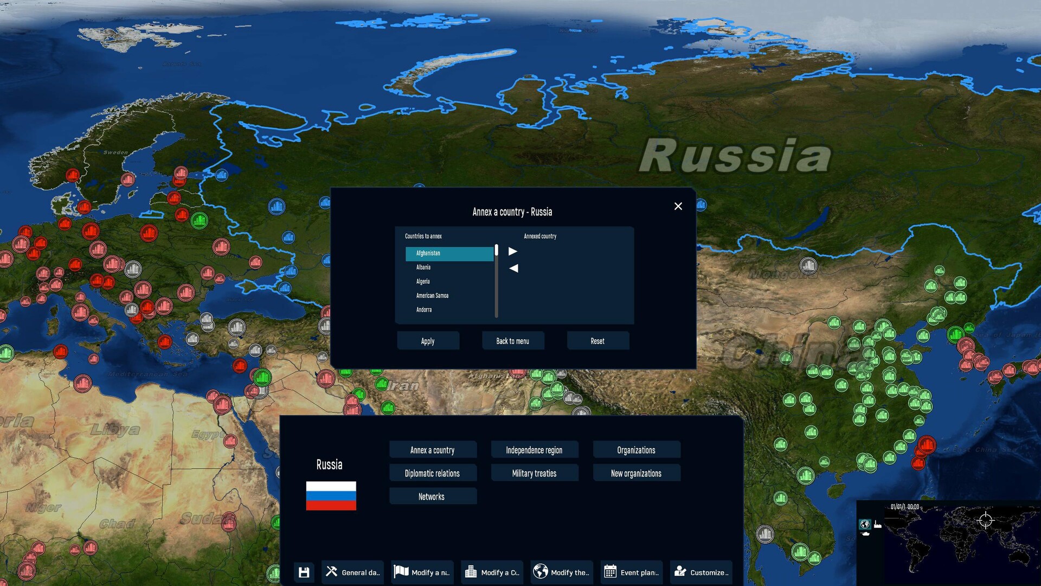Select Afghanistan from countries list
The image size is (1041, 586).
(449, 252)
